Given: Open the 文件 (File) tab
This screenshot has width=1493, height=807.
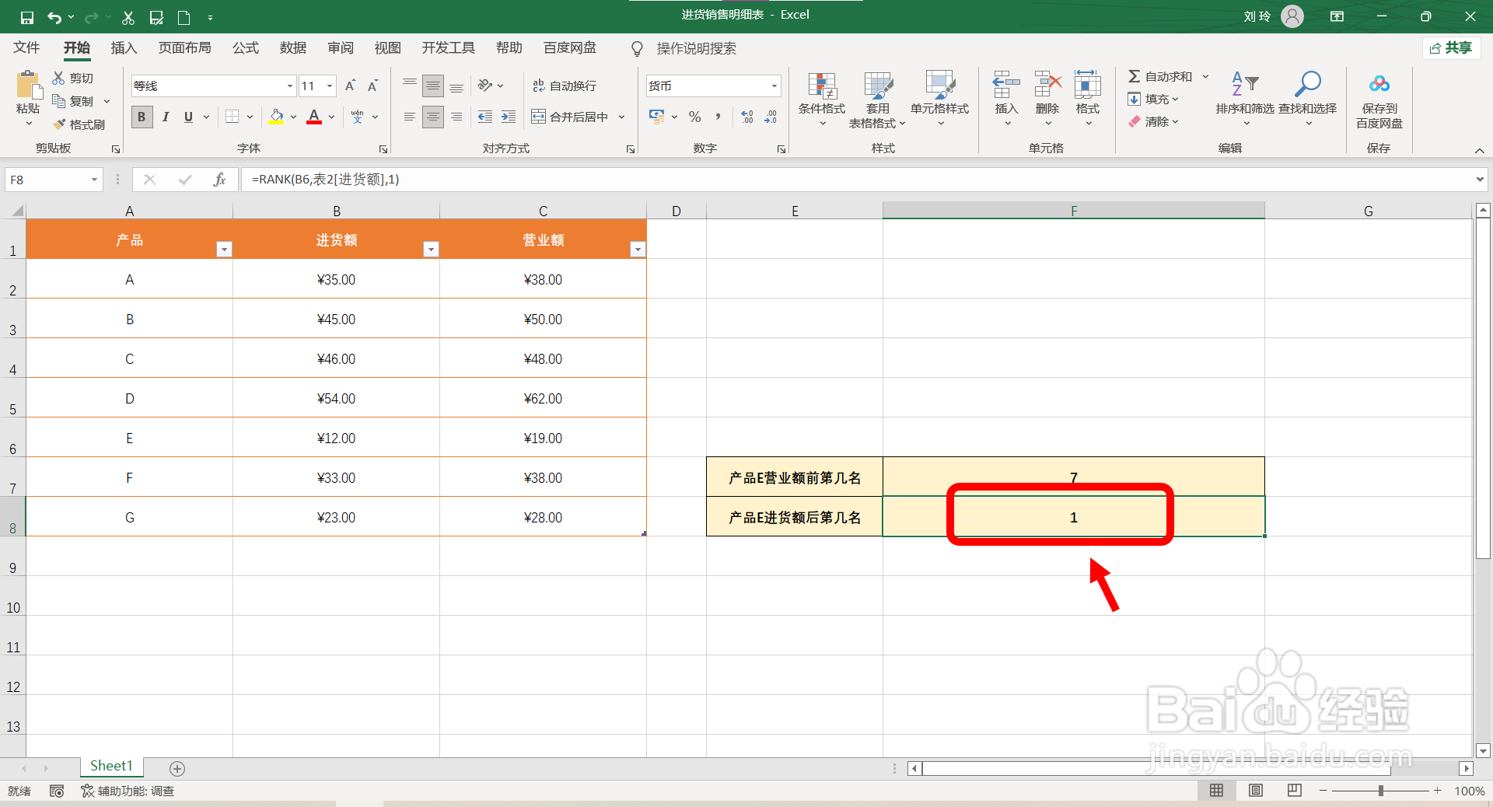Looking at the screenshot, I should coord(26,48).
